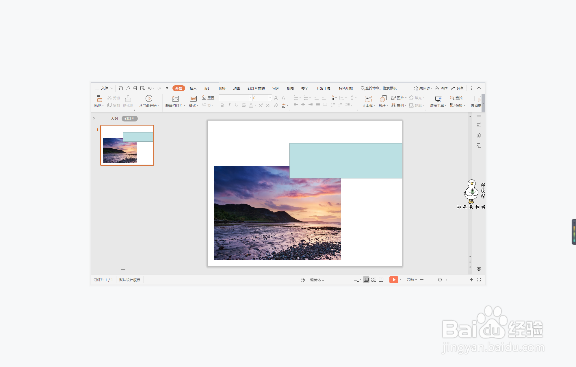Image resolution: width=576 pixels, height=367 pixels.
Task: Toggle Superscript formatting
Action: pos(261,106)
